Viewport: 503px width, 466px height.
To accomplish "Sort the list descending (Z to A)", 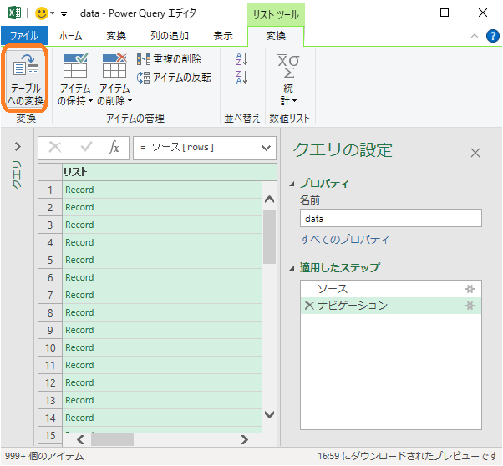I will tap(242, 78).
